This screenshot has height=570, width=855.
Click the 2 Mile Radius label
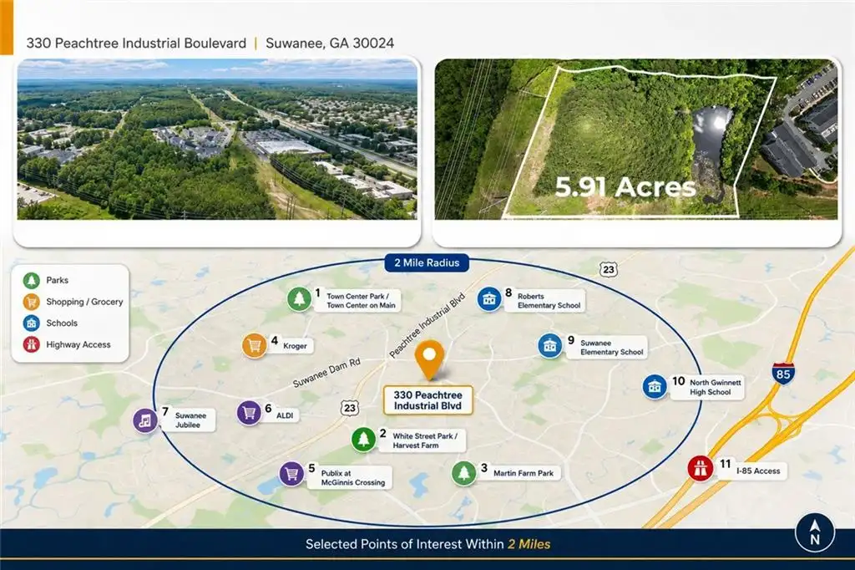pos(427,262)
